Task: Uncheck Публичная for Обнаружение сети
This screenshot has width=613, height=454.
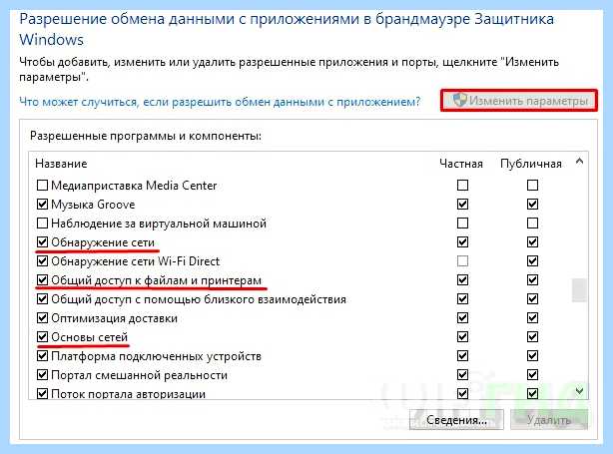Action: click(x=532, y=242)
